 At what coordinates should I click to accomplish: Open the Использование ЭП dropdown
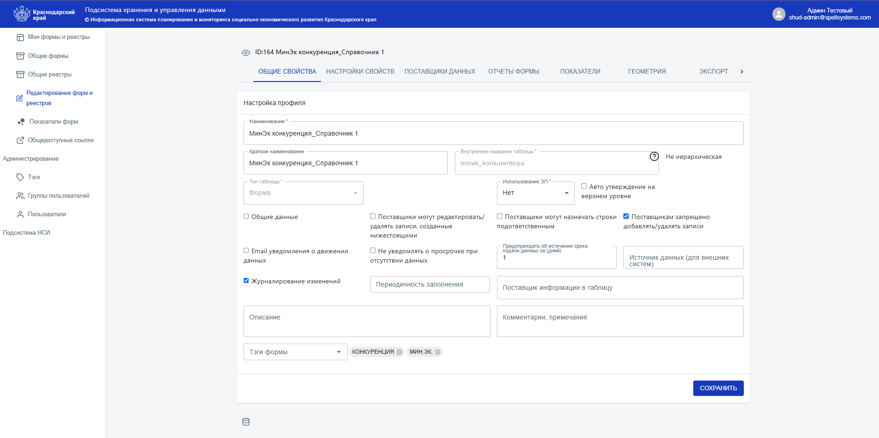pyautogui.click(x=535, y=193)
